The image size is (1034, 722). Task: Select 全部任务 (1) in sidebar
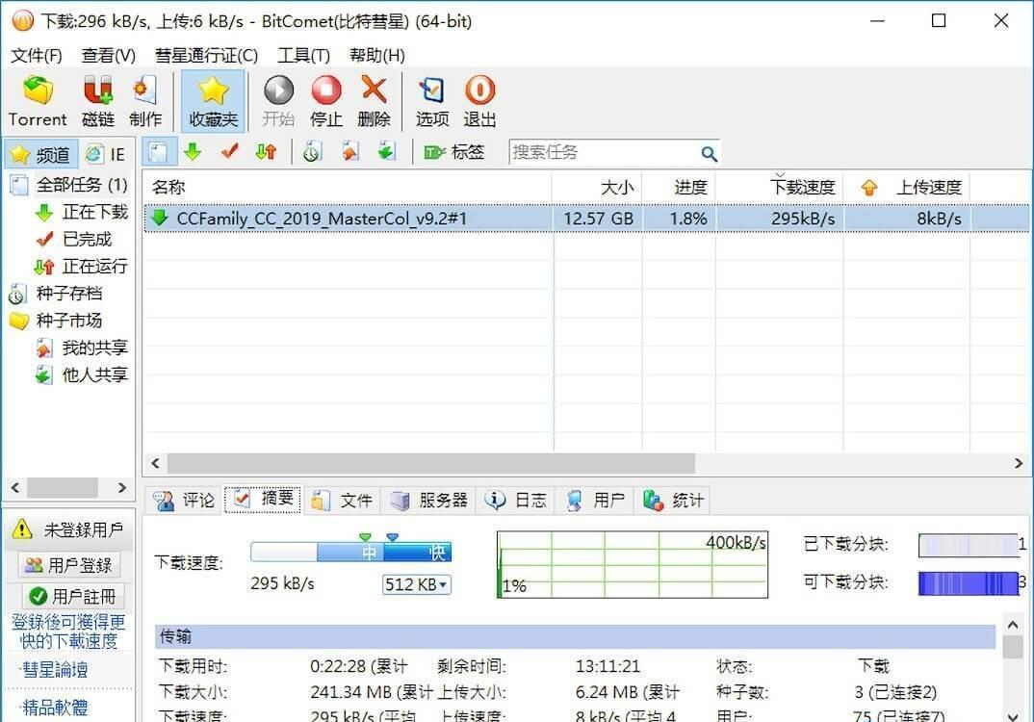click(x=70, y=185)
